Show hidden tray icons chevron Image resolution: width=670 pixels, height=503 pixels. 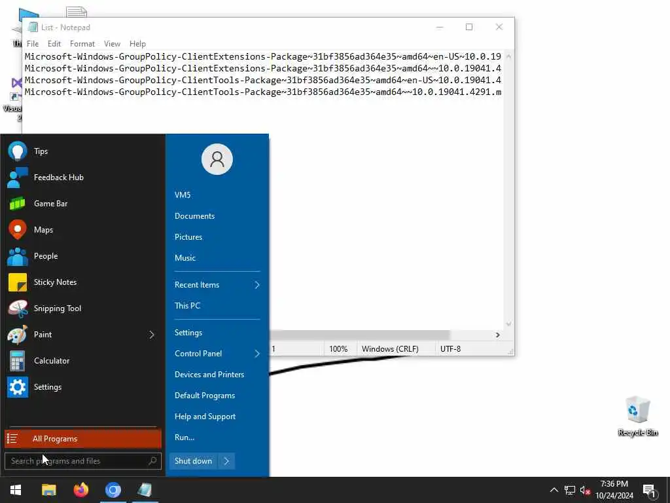tap(554, 490)
